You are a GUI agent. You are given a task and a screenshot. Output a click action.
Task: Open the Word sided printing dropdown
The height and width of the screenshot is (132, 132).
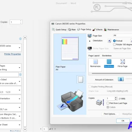(x=11, y=81)
